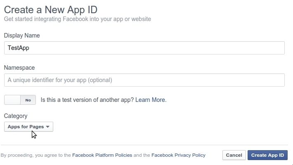Click the Display Name label

(21, 35)
